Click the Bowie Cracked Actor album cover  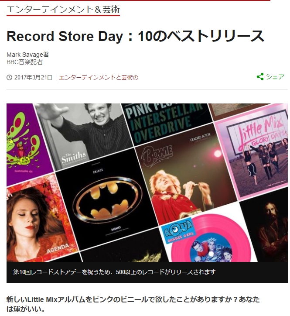185,173
